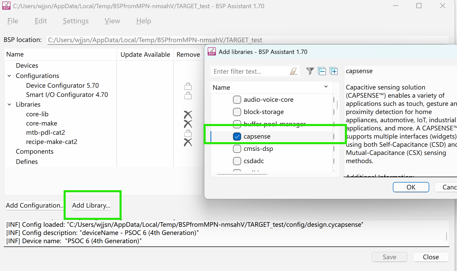This screenshot has height=271, width=457.
Task: Uncheck the capsense library checkbox
Action: pos(237,137)
